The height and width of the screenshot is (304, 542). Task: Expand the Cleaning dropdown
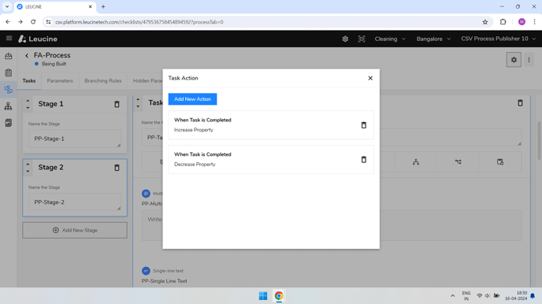pos(390,39)
